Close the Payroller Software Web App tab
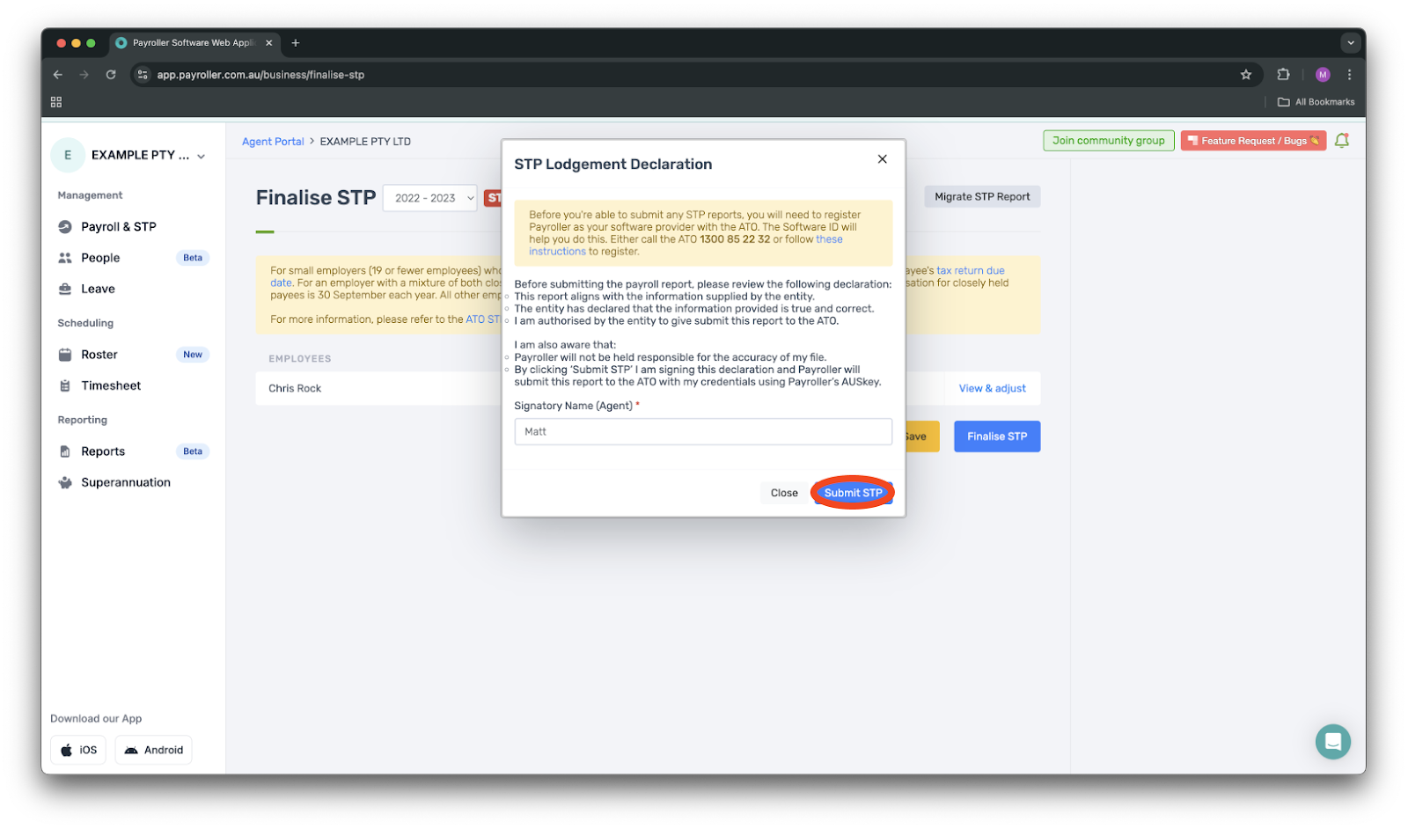Screen dimensions: 1408x829 point(269,42)
